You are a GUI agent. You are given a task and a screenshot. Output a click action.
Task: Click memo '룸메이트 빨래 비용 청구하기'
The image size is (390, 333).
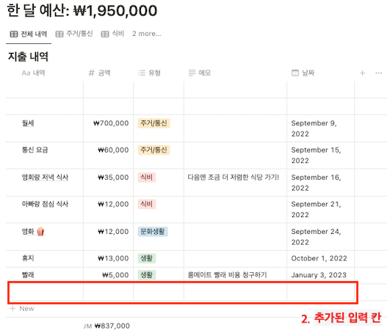(x=227, y=275)
